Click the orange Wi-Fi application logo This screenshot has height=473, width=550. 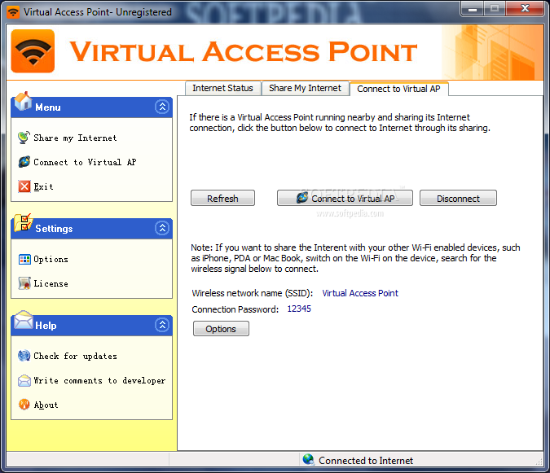[x=33, y=51]
